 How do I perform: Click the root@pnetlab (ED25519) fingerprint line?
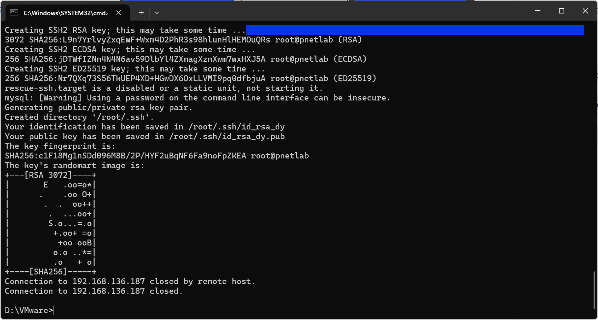tap(190, 78)
